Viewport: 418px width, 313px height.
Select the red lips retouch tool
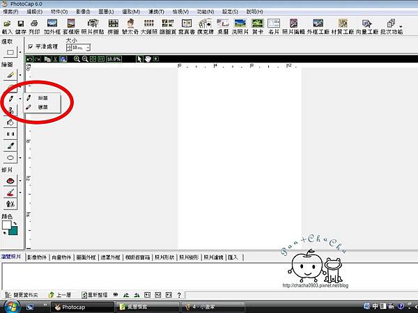coord(10,181)
